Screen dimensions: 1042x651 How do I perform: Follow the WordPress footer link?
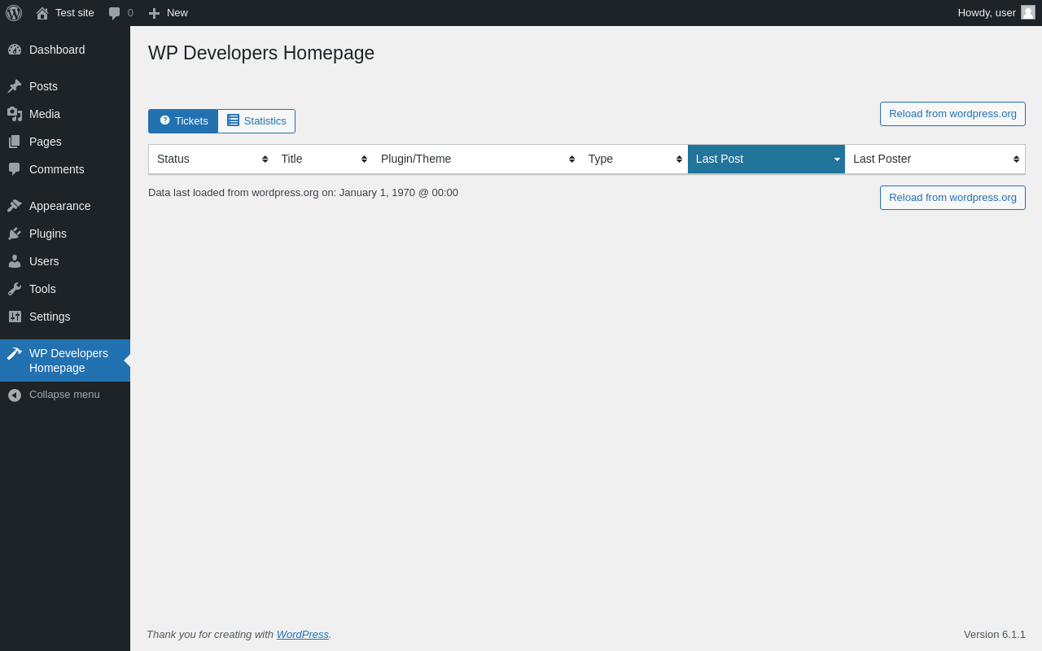click(x=303, y=635)
